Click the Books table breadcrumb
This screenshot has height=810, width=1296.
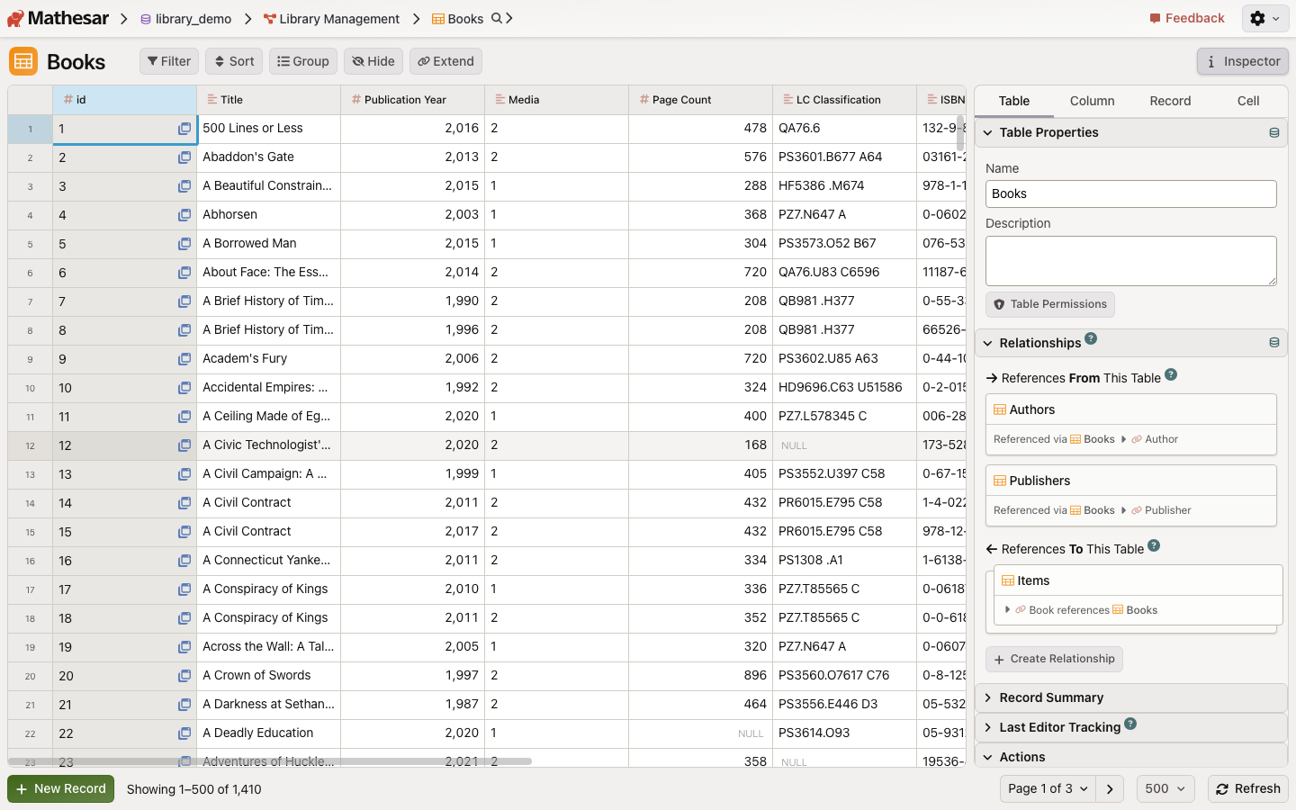[x=457, y=19]
